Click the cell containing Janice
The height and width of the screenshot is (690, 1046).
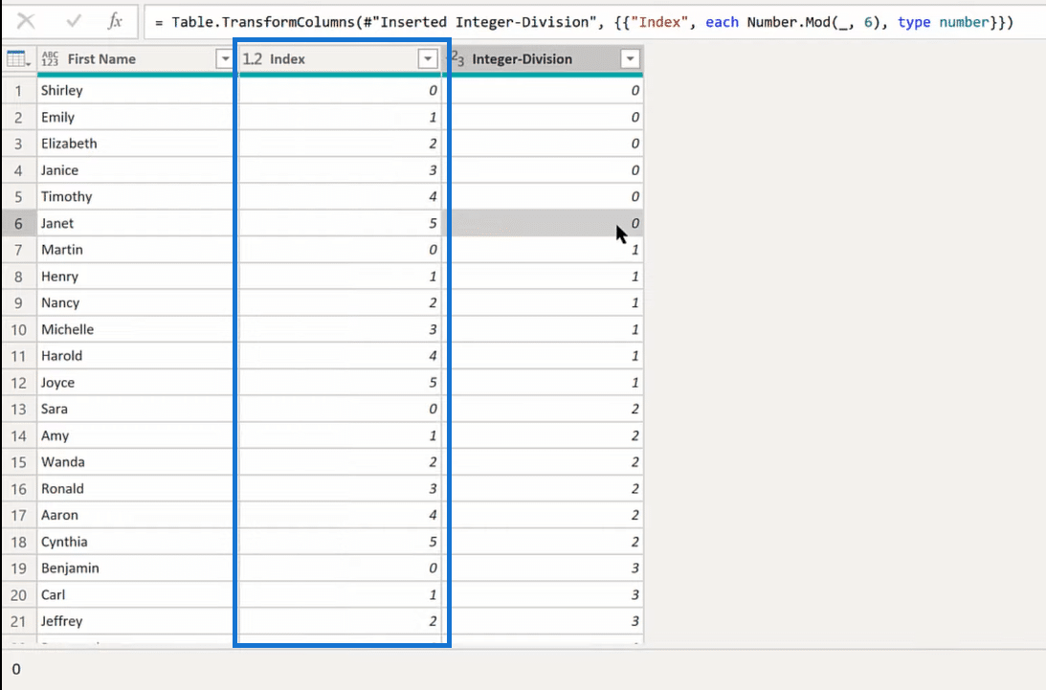click(135, 170)
